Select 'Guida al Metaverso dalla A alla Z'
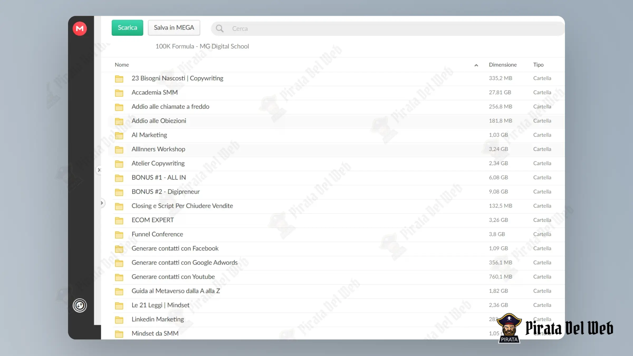This screenshot has width=633, height=356. (176, 291)
